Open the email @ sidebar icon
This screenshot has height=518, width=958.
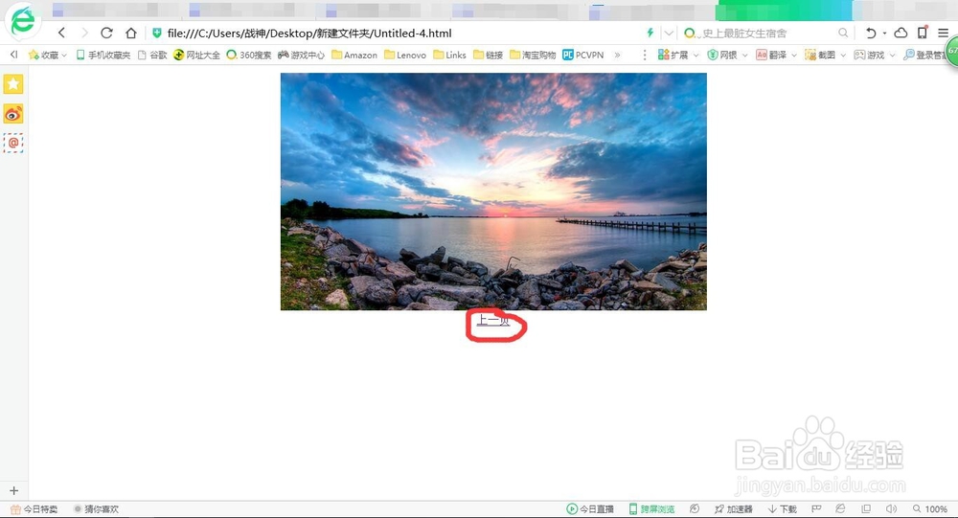coord(13,143)
